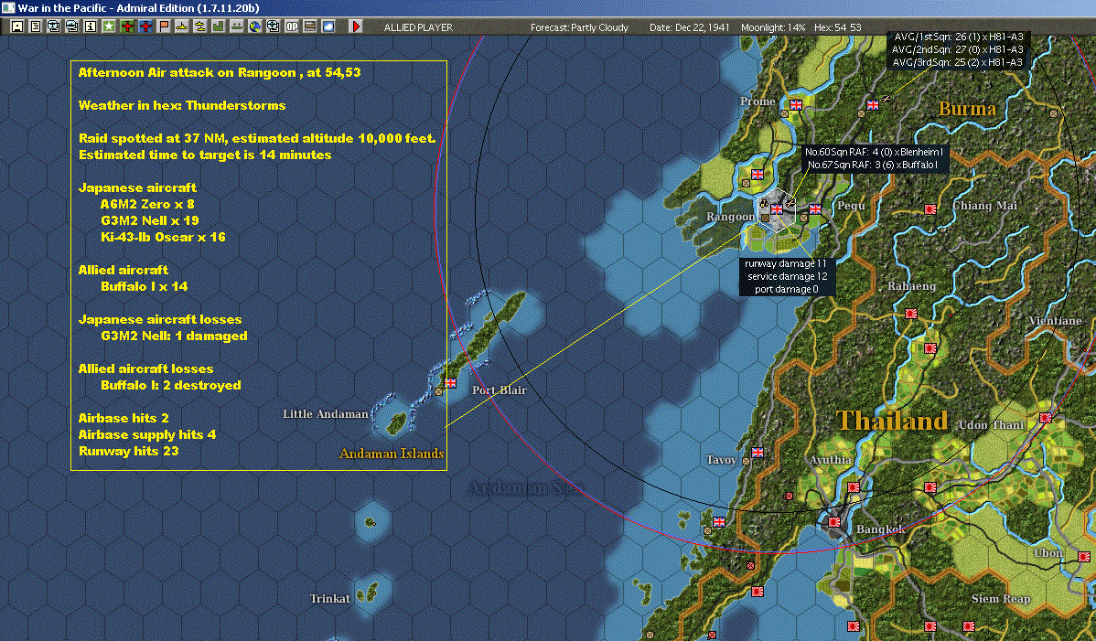The width and height of the screenshot is (1096, 641).
Task: Select the British flag base at Rangoon
Action: tap(776, 208)
